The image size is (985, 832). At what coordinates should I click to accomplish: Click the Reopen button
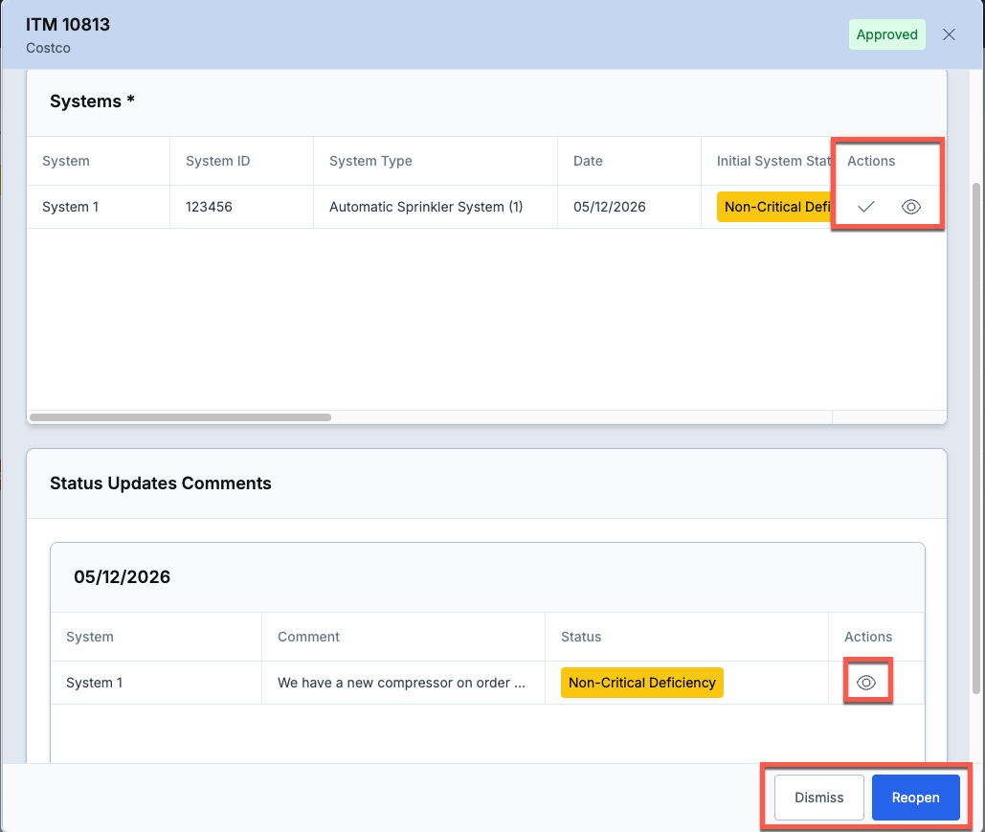point(915,798)
